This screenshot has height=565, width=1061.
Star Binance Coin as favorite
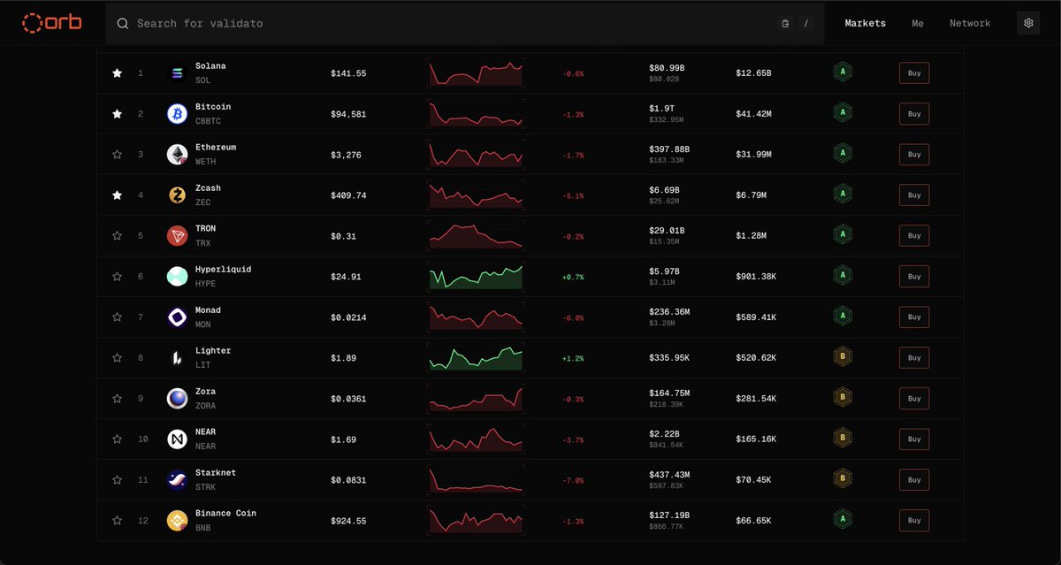tap(117, 521)
